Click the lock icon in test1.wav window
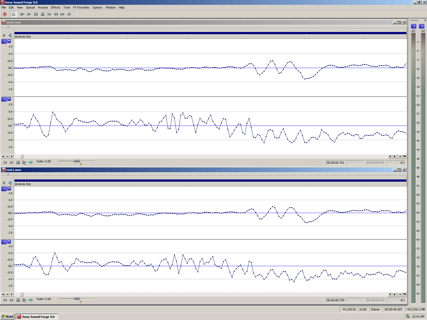 coord(4,183)
